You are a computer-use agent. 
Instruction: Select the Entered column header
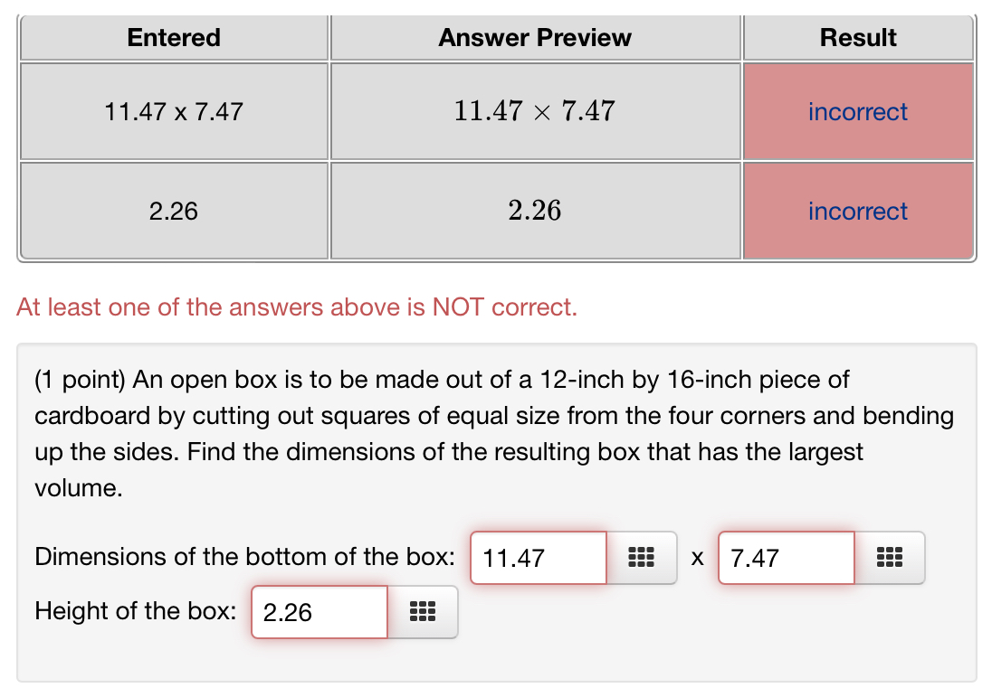coord(173,37)
